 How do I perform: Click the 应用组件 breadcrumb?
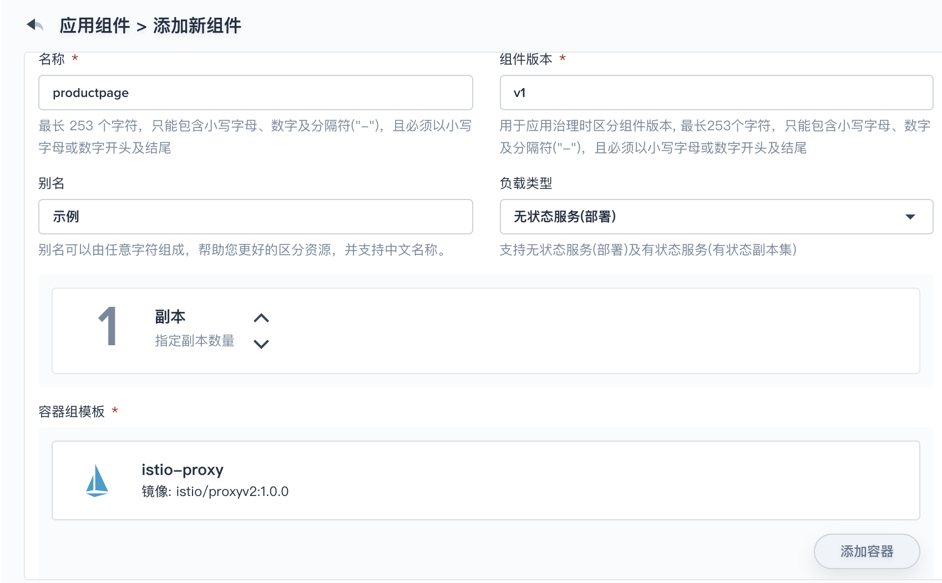(x=95, y=25)
